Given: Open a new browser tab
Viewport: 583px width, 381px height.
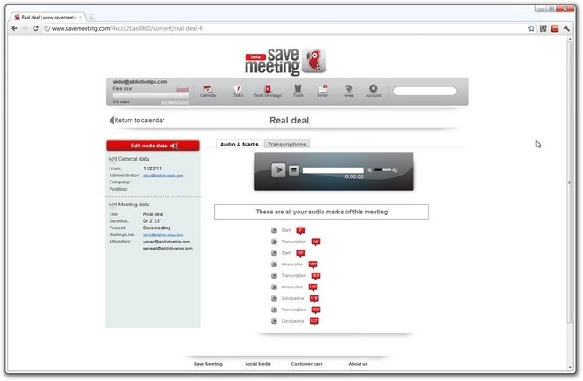Looking at the screenshot, I should [91, 17].
